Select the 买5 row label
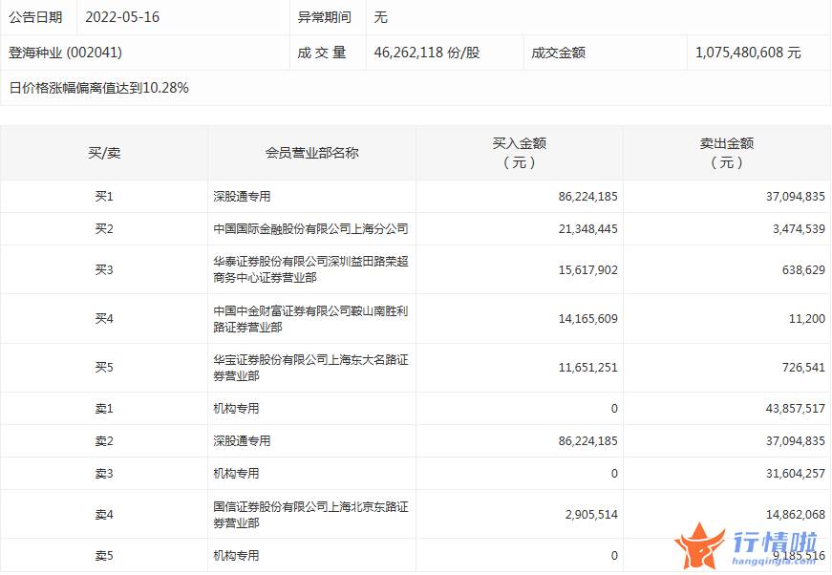 click(x=104, y=367)
